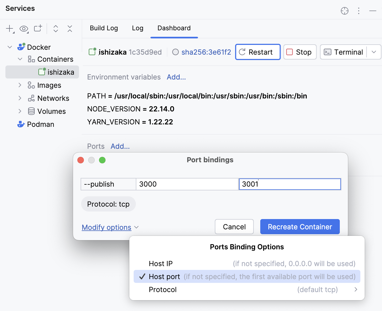Open the three-dot options menu
This screenshot has height=311, width=382.
(x=359, y=11)
